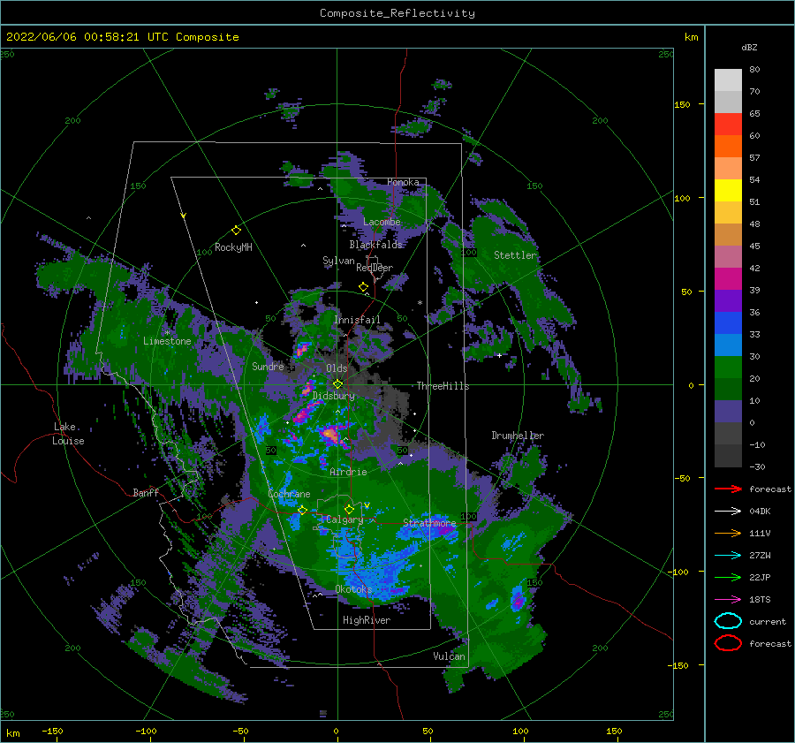795x743 pixels.
Task: Click the cyan 'current' ellipse legend icon
Action: pos(728,621)
